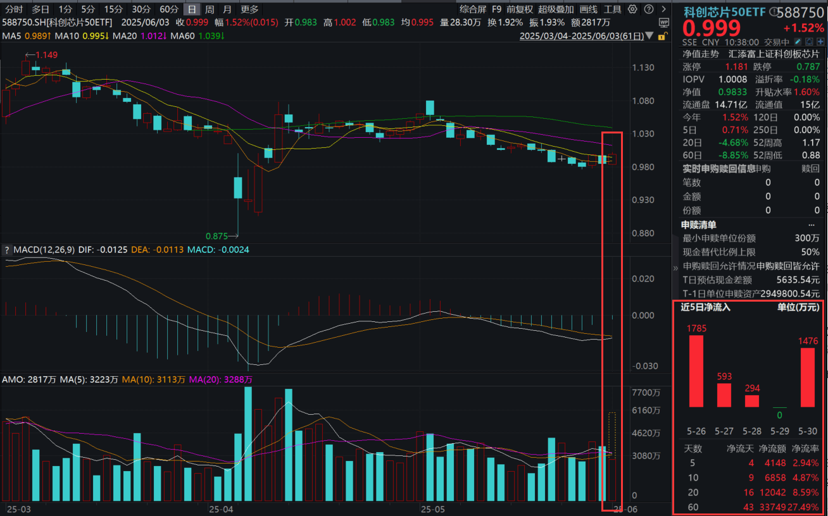Click the MACD(12,26,9) indicator label
The height and width of the screenshot is (516, 828).
[x=44, y=250]
